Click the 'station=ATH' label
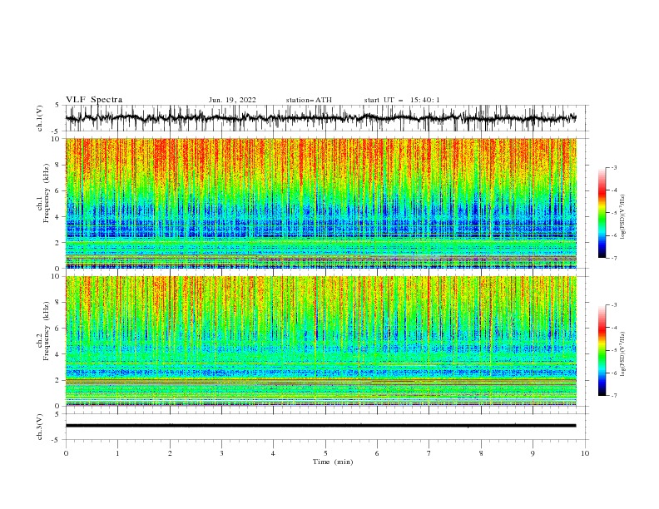The height and width of the screenshot is (509, 659). 309,100
